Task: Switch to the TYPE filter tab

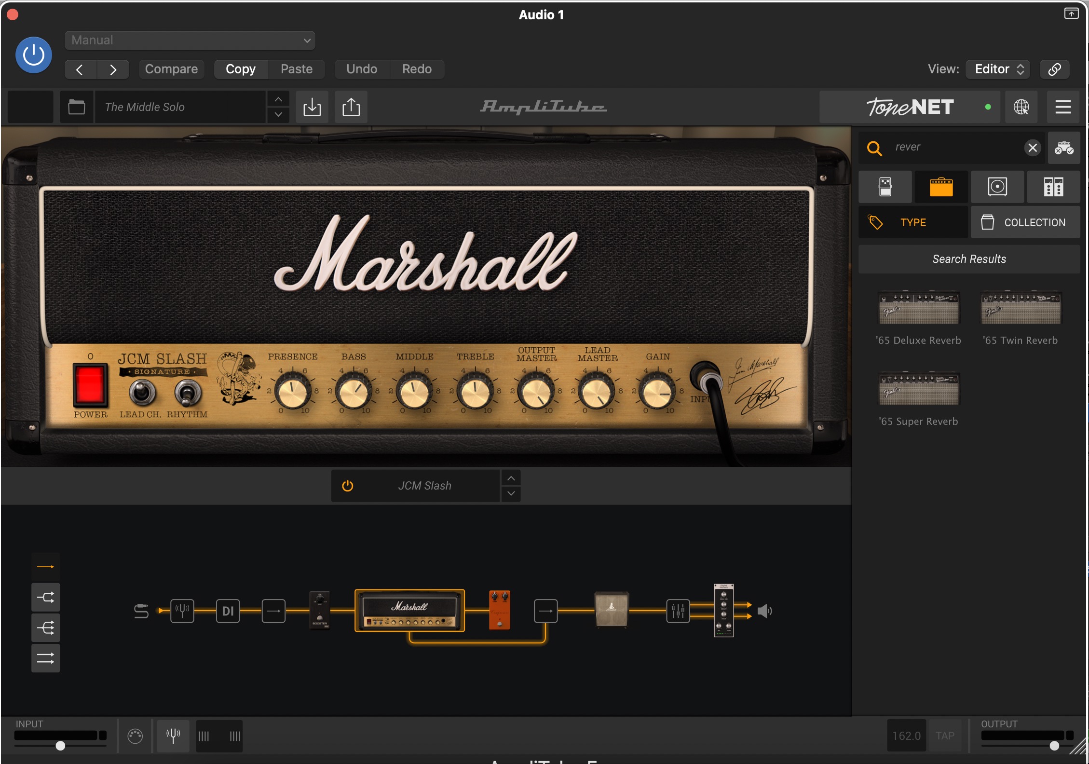Action: [913, 222]
